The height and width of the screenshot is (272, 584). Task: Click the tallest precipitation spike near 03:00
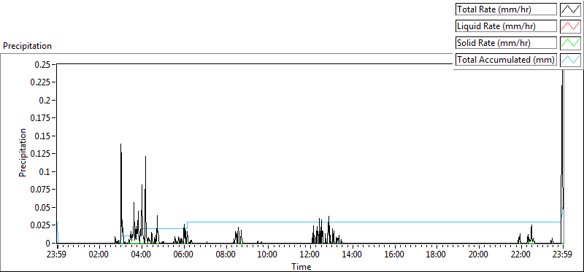(120, 144)
